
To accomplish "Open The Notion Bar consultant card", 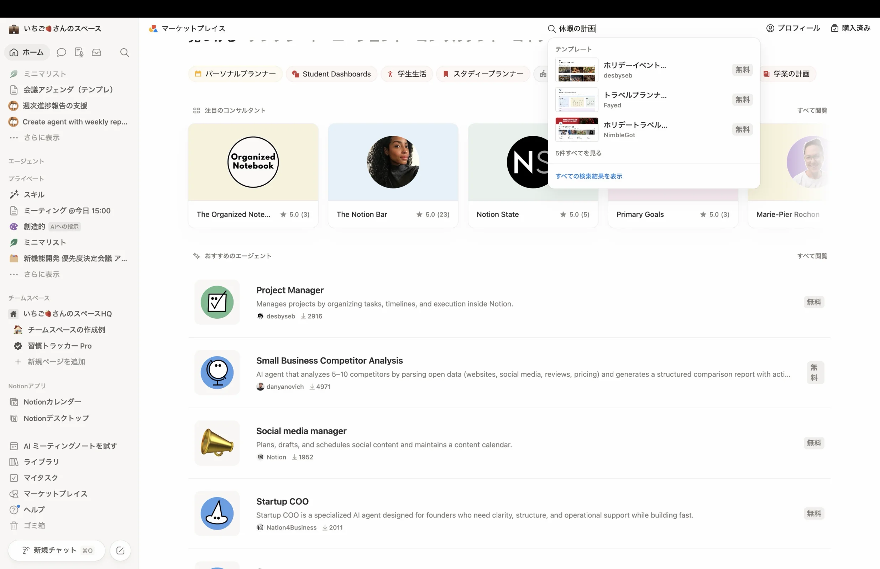I will click(393, 176).
